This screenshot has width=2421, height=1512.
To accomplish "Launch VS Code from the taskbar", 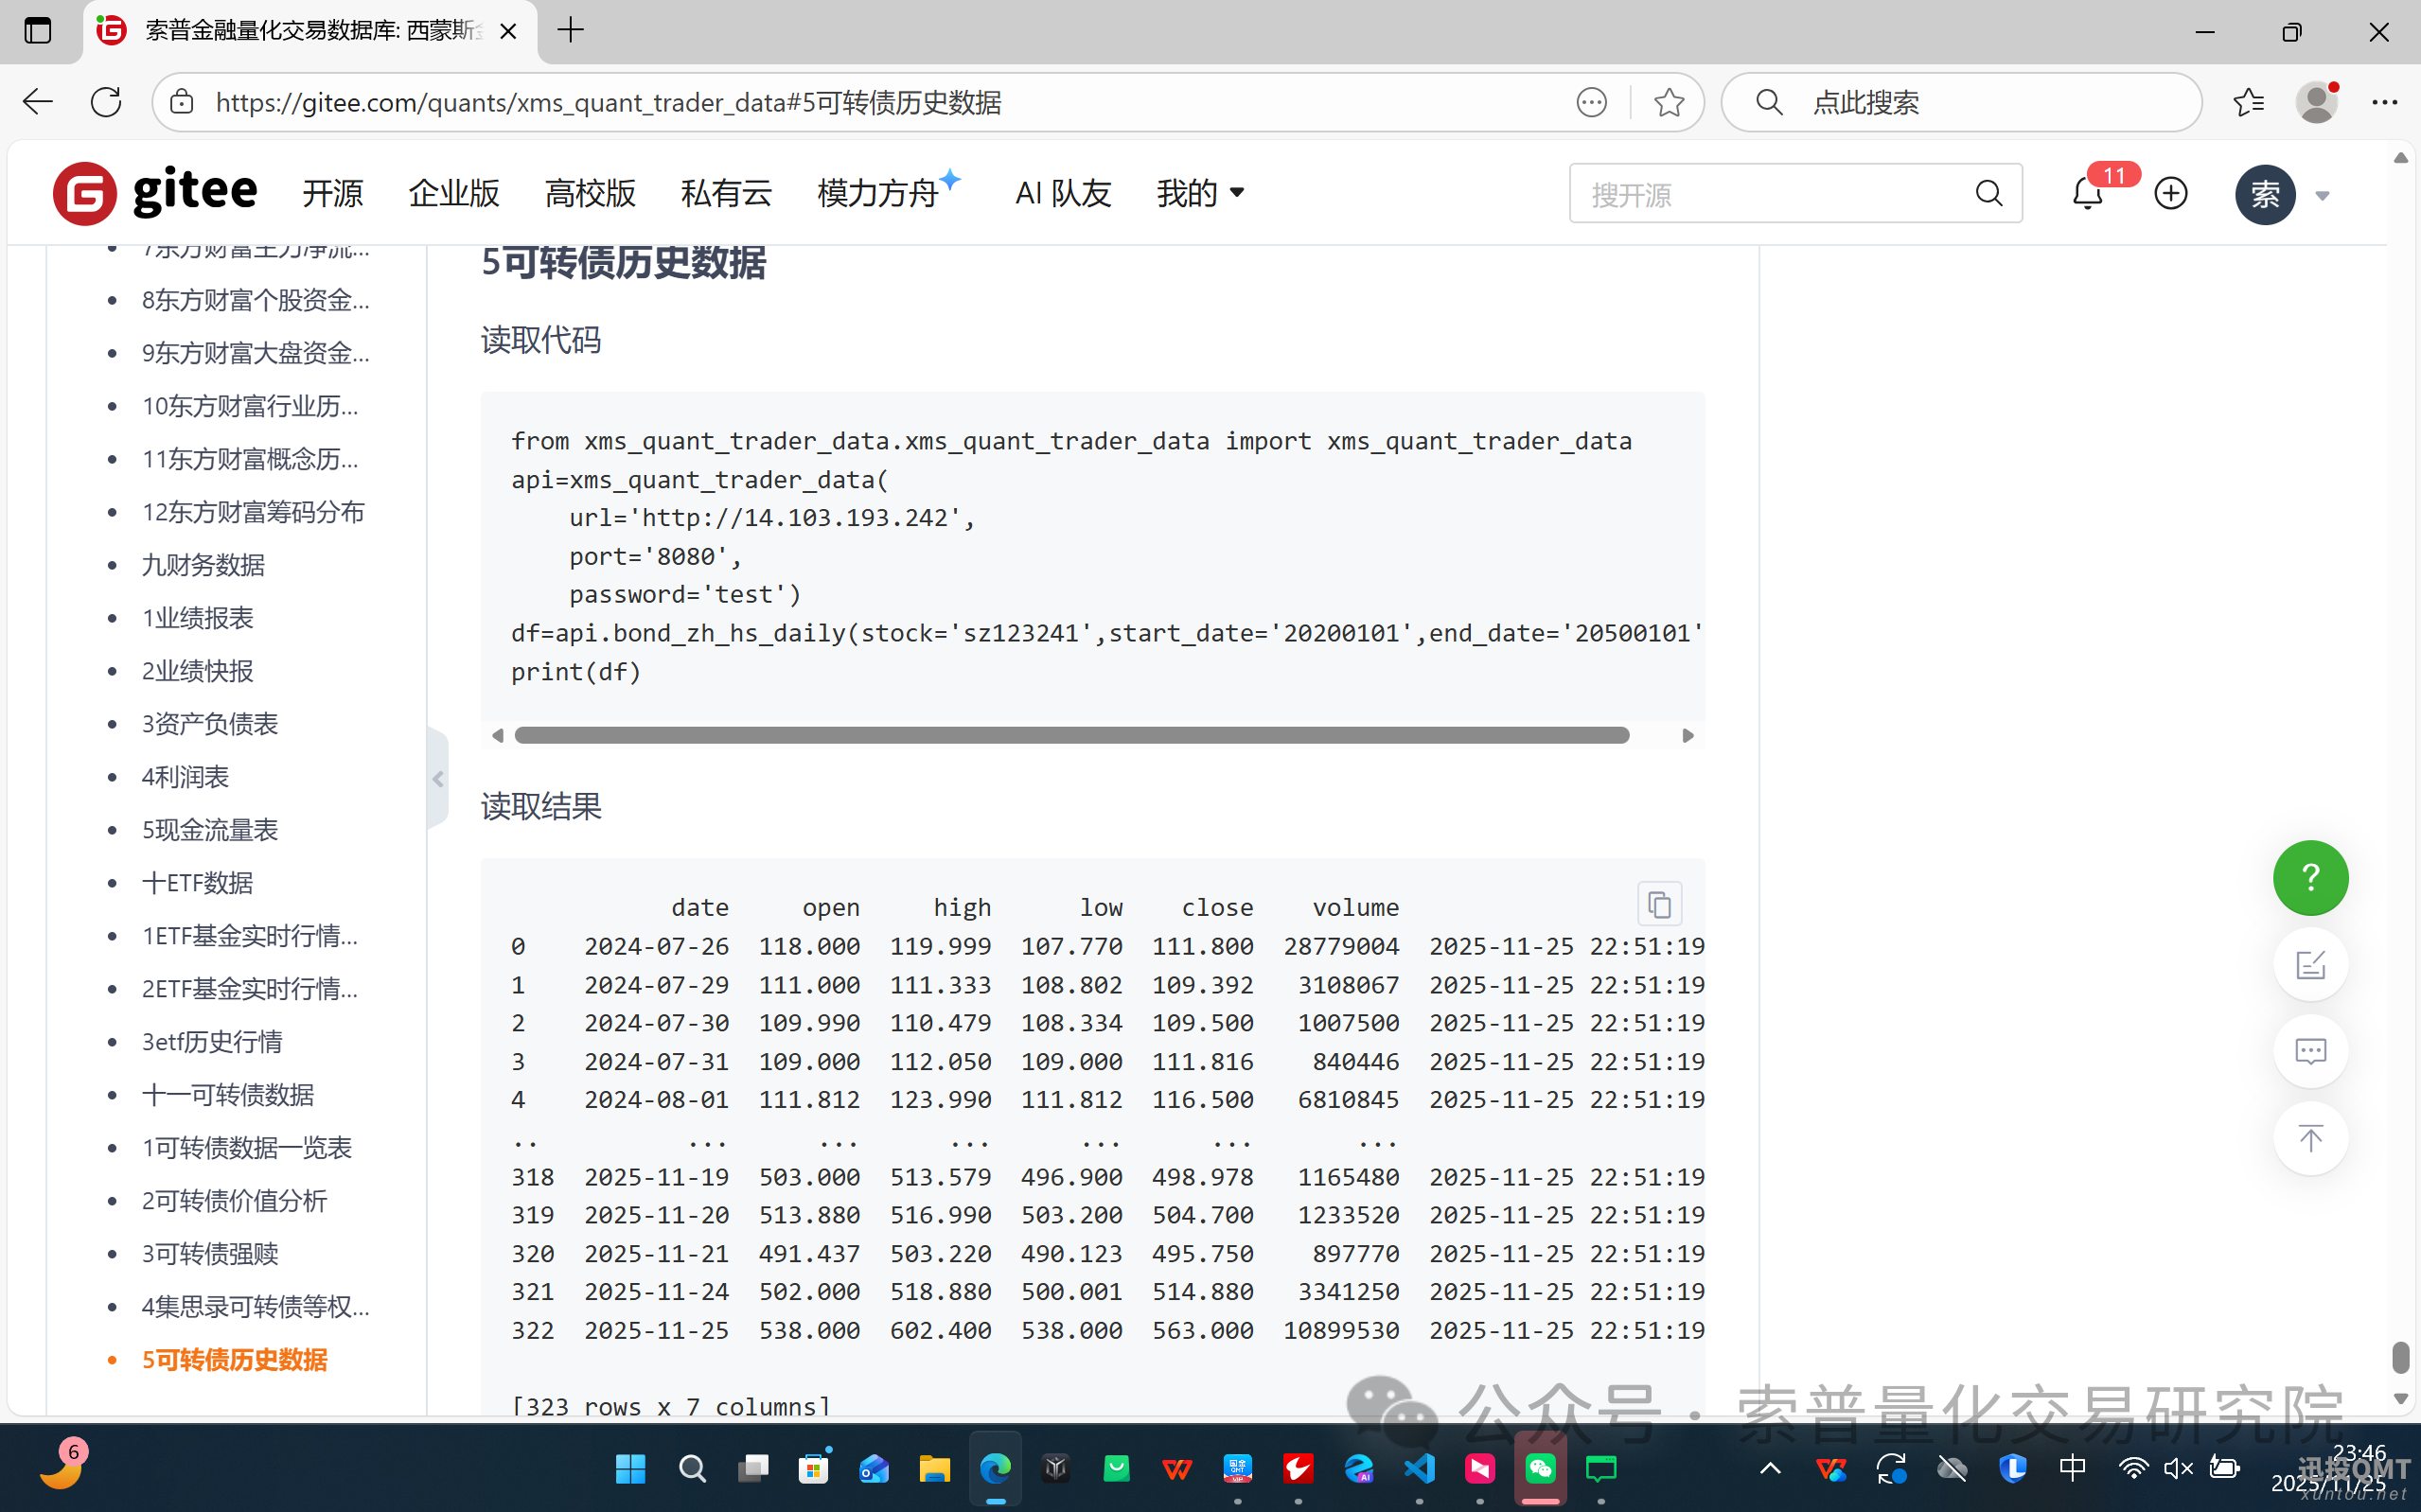I will 1419,1468.
